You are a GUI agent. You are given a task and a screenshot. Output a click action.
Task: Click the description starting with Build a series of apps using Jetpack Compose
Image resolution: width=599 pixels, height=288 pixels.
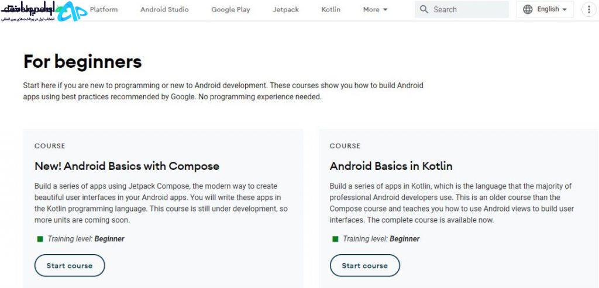pyautogui.click(x=161, y=203)
